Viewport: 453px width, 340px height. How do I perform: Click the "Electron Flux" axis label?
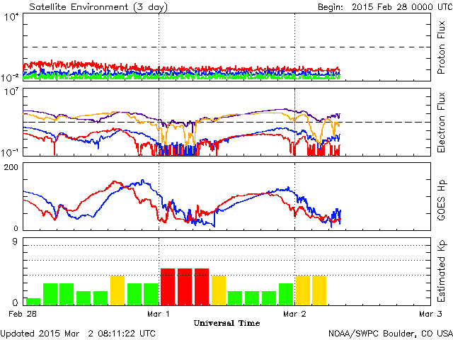pyautogui.click(x=441, y=123)
